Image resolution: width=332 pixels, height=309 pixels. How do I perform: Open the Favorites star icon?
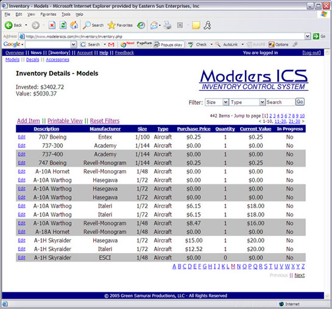111,26
